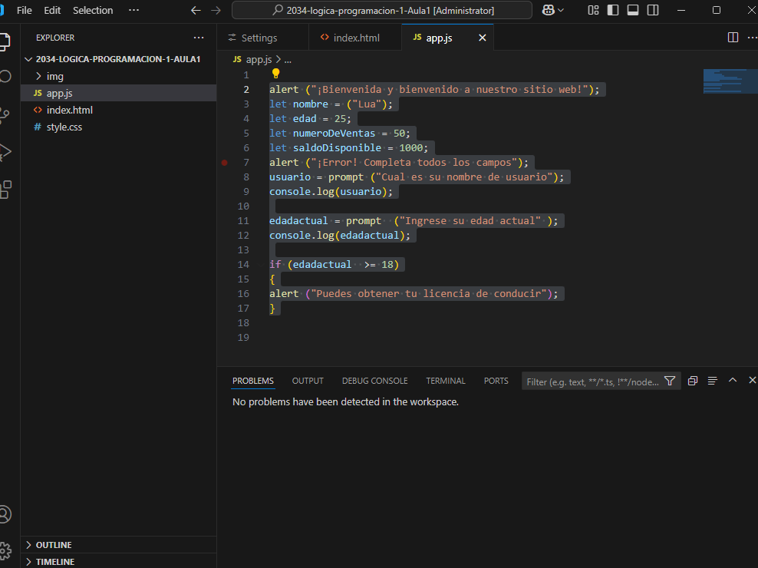758x568 pixels.
Task: Click saldoDisponible on line 6
Action: (337, 147)
